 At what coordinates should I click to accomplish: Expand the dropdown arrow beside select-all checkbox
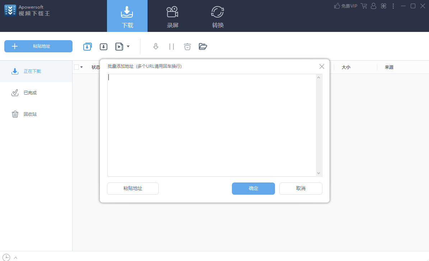coord(81,67)
